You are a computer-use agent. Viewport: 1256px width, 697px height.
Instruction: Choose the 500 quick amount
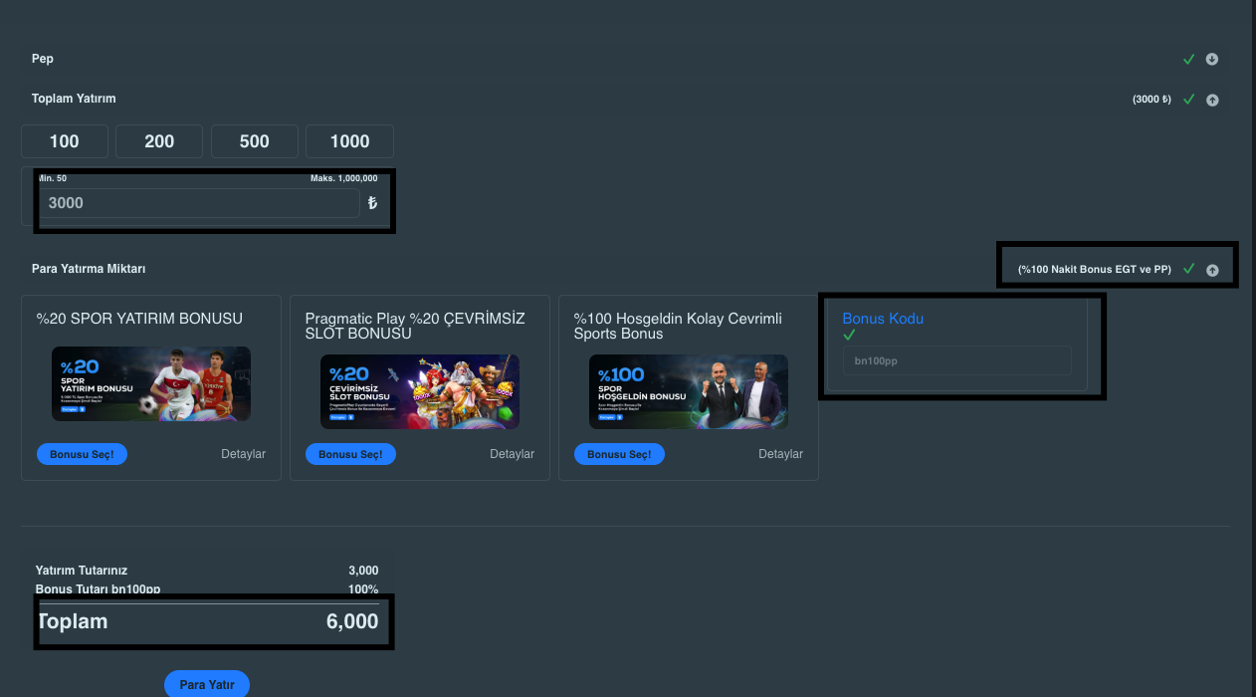[x=255, y=141]
